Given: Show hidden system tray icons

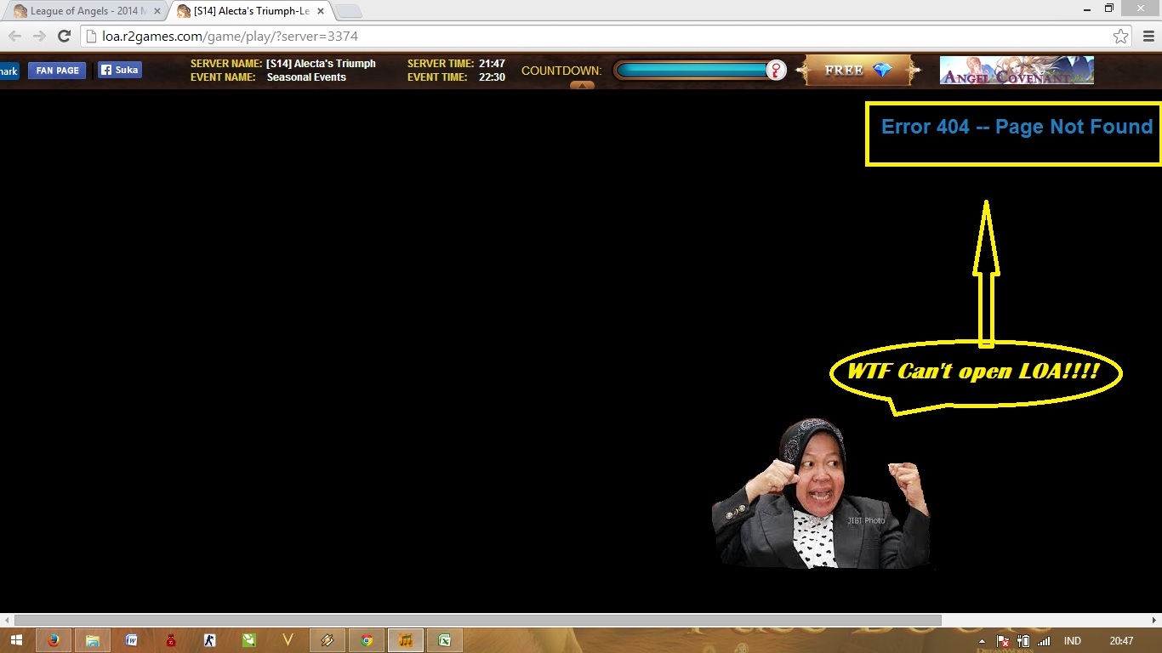Looking at the screenshot, I should coord(983,641).
